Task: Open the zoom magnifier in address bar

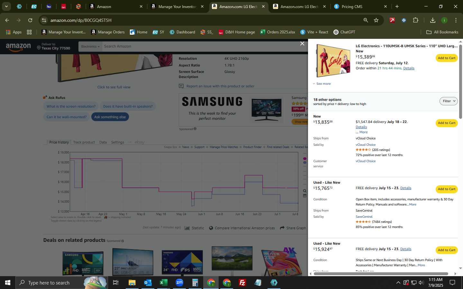Action: coord(366,20)
